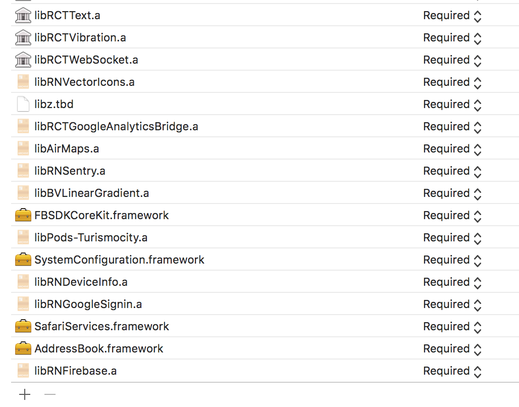519x407 pixels.
Task: Select the libRNDeviceInfo.a library entry
Action: tap(81, 282)
